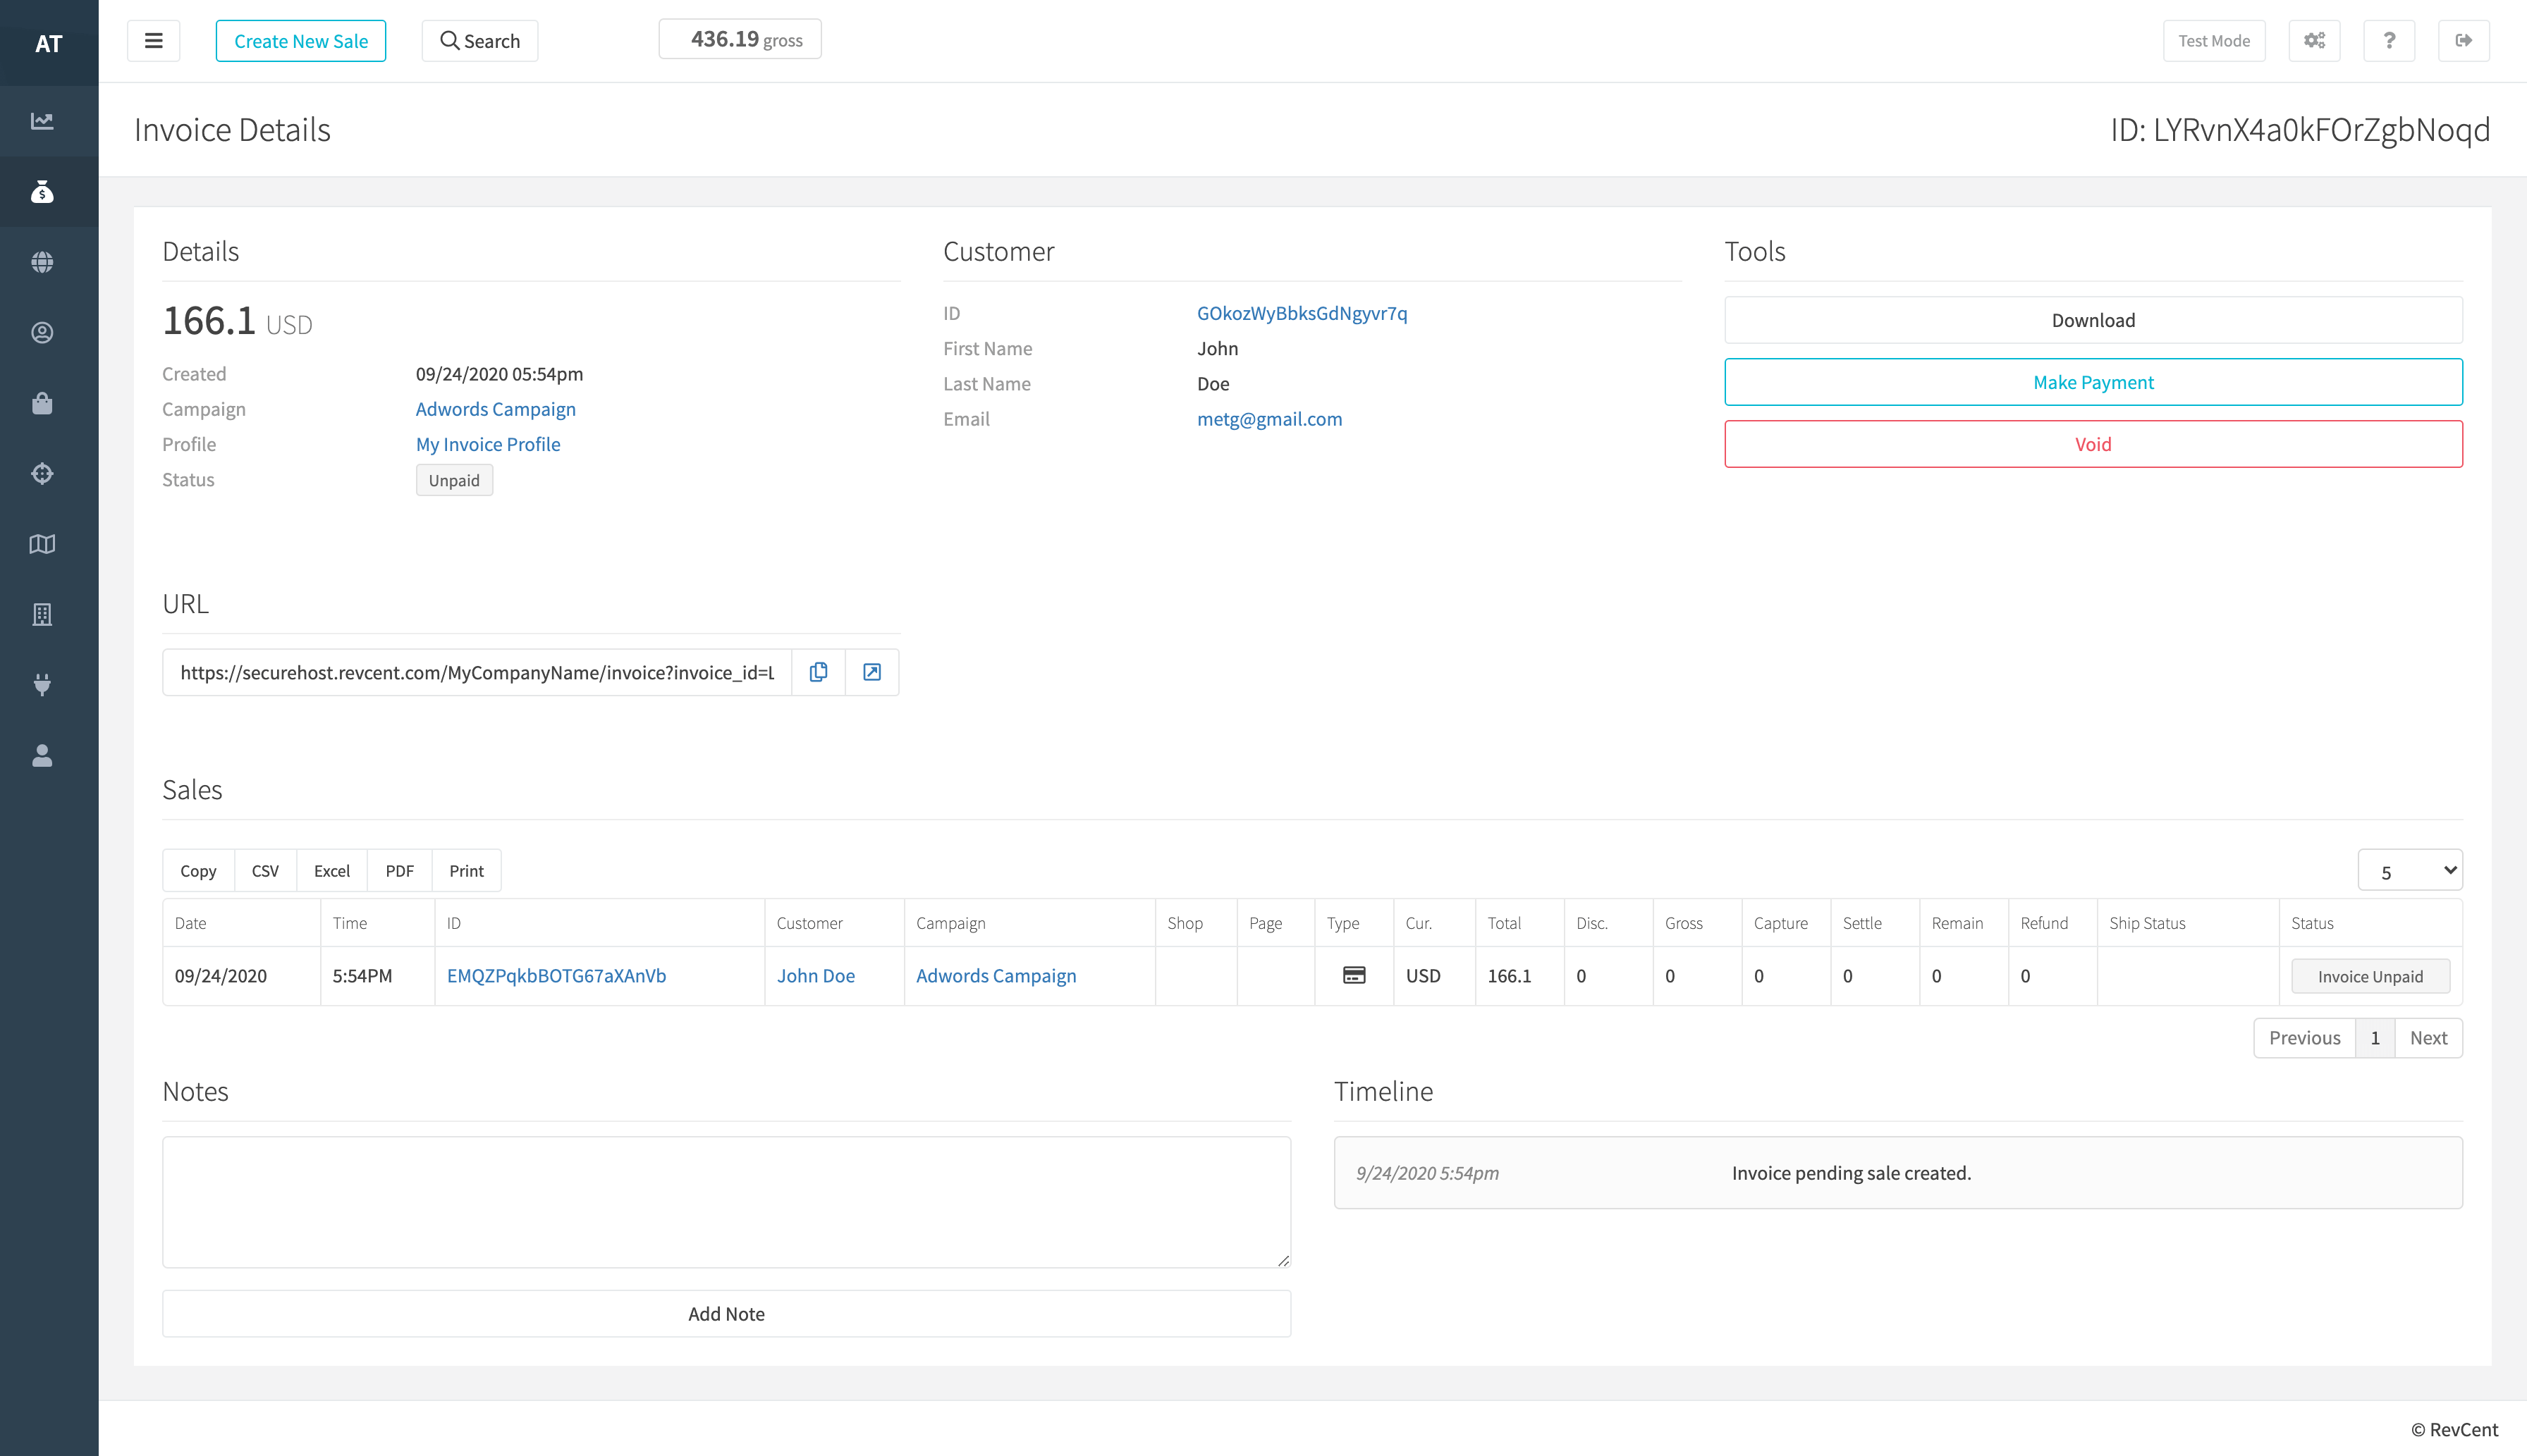
Task: Click the shopping bag sidebar icon
Action: (x=42, y=403)
